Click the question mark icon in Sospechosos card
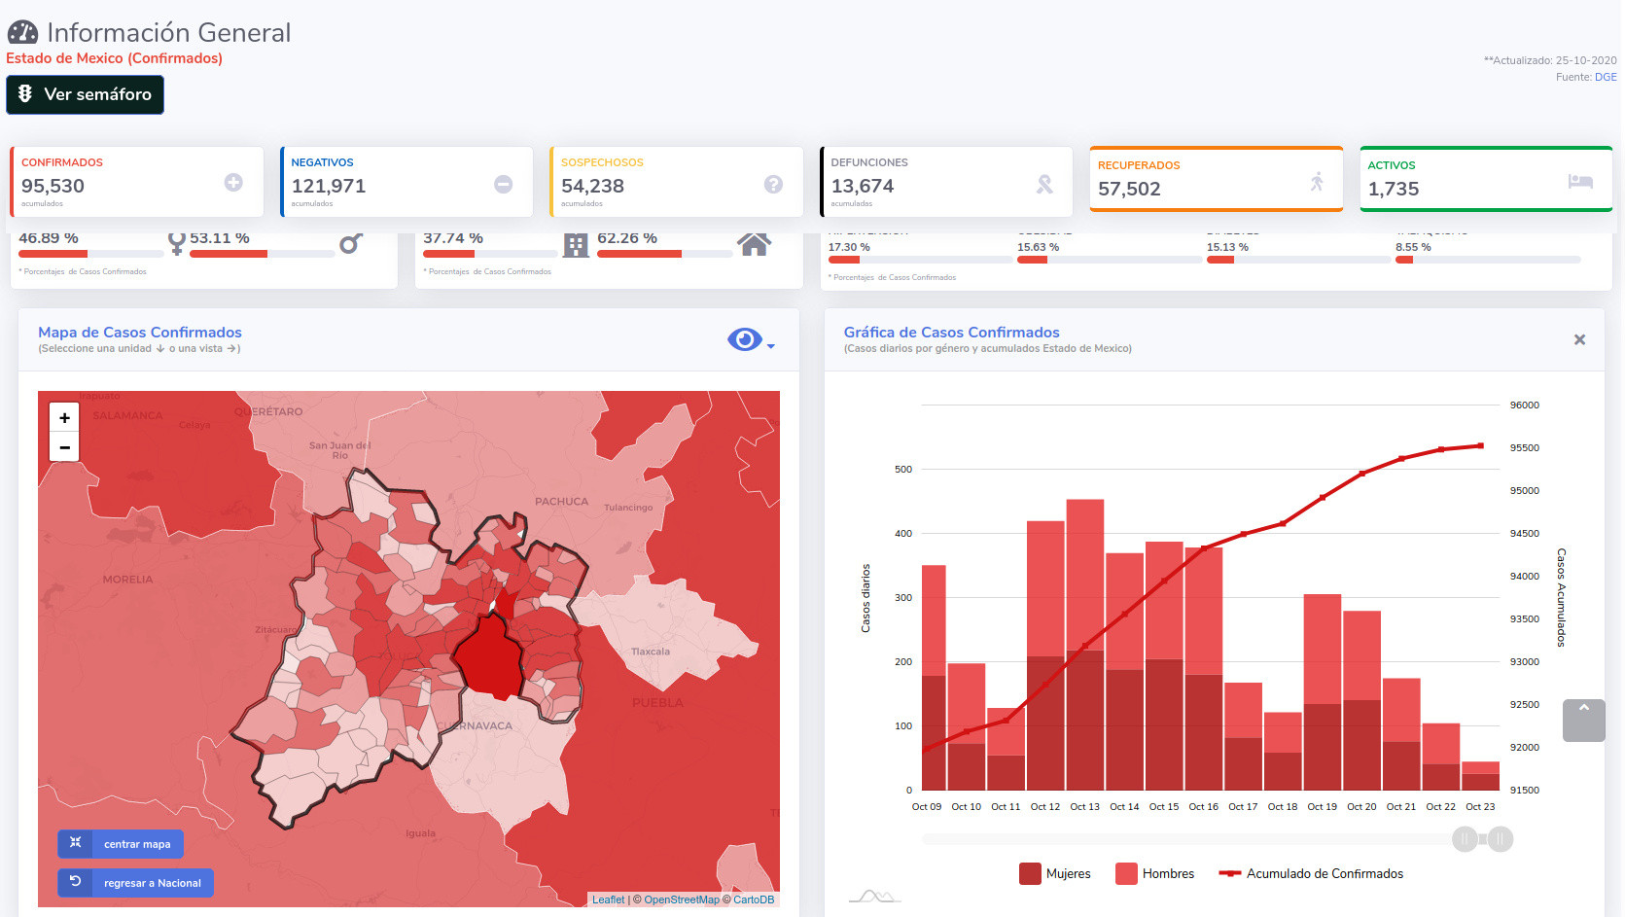 coord(773,184)
